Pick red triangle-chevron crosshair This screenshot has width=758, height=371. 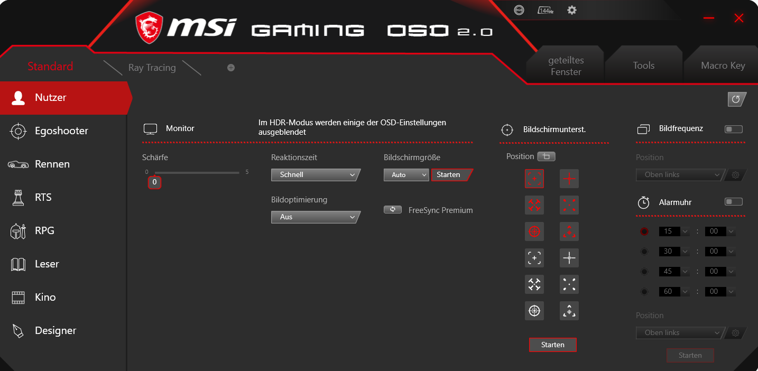[x=569, y=231]
